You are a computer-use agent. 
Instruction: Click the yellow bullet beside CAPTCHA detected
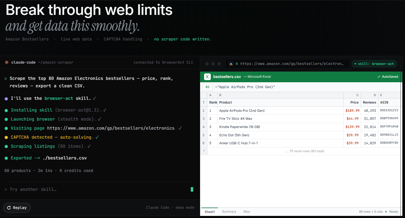6,137
